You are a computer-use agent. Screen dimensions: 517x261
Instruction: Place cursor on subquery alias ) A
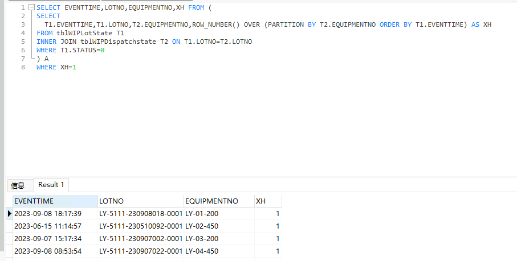click(43, 59)
